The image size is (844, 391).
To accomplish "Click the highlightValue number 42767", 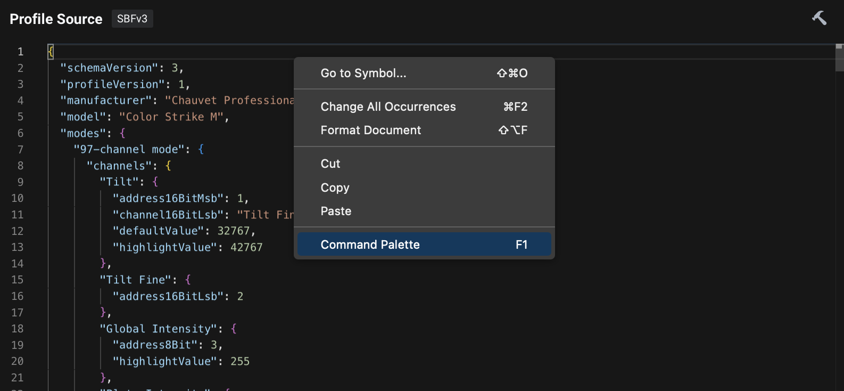I will point(246,247).
